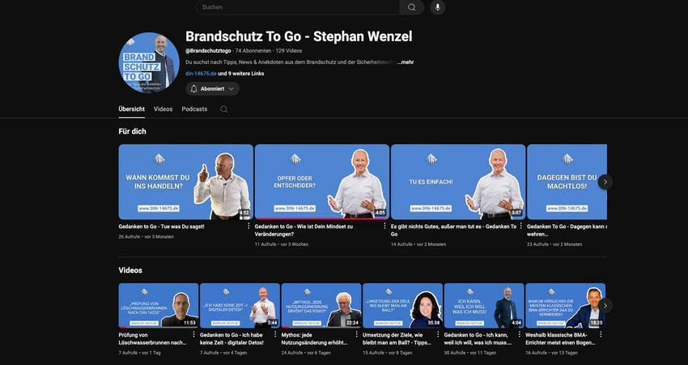
Task: Open title 'Dagegen kann...' video
Action: click(567, 231)
